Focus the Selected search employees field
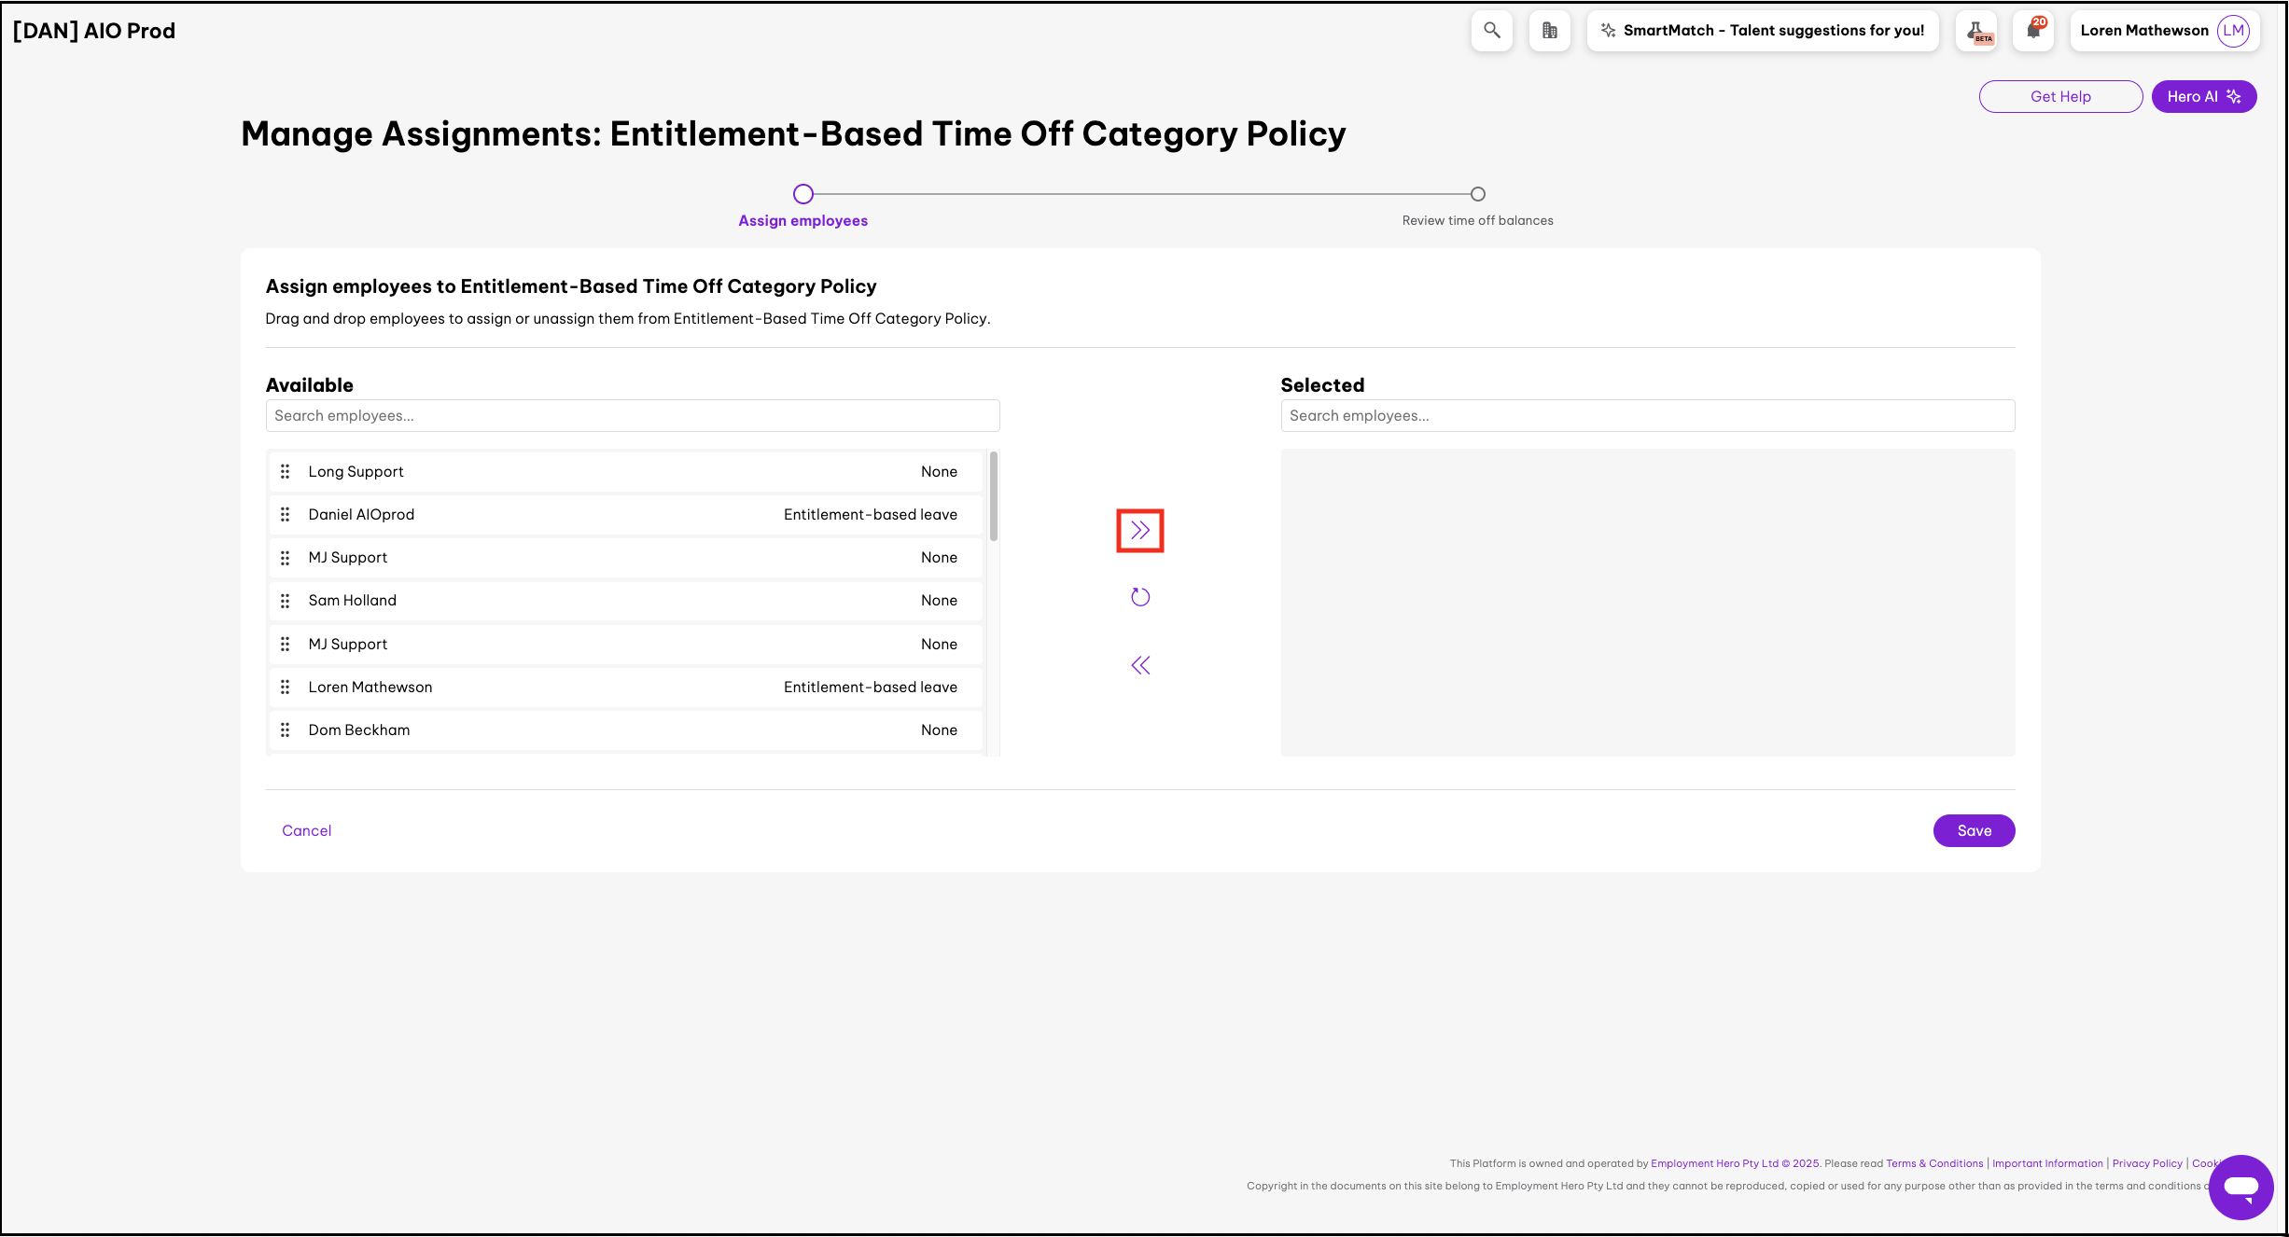Screen dimensions: 2289x1237 coord(1647,416)
